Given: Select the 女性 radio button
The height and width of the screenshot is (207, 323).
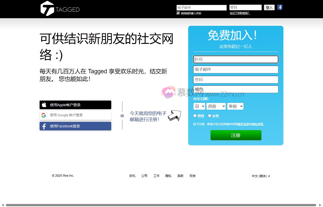Looking at the screenshot, I should click(209, 116).
